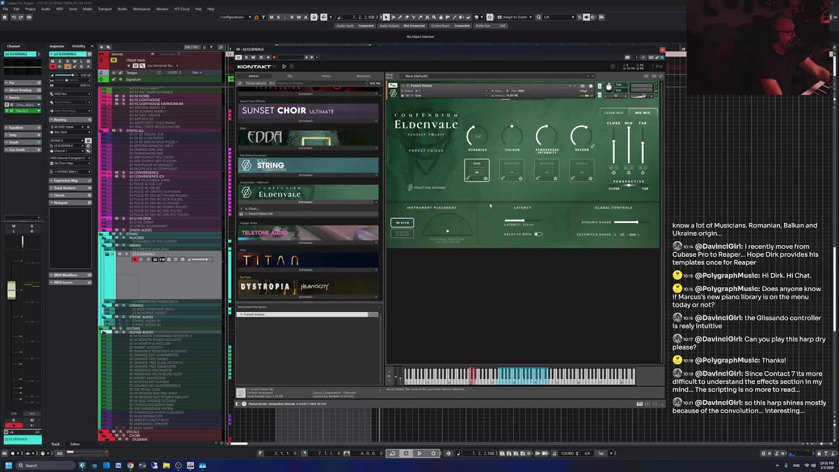
Task: Click the Kontakt Tune knob
Action: [x=609, y=87]
